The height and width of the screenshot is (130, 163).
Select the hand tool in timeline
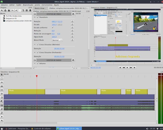[x=2, y=98]
